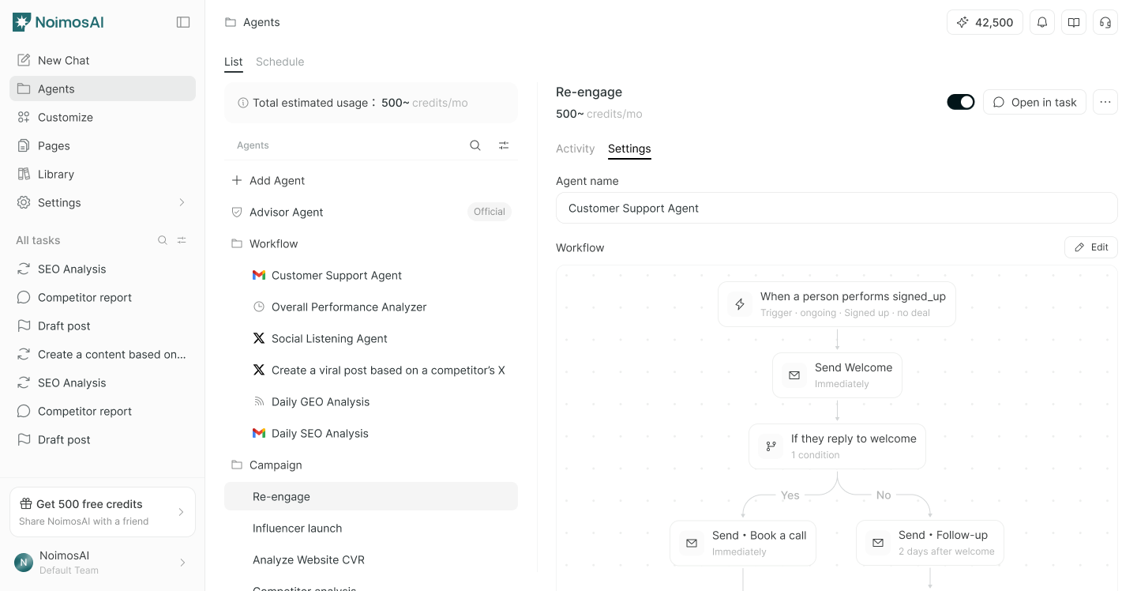
Task: Click the 42,500 credits indicator
Action: click(985, 22)
